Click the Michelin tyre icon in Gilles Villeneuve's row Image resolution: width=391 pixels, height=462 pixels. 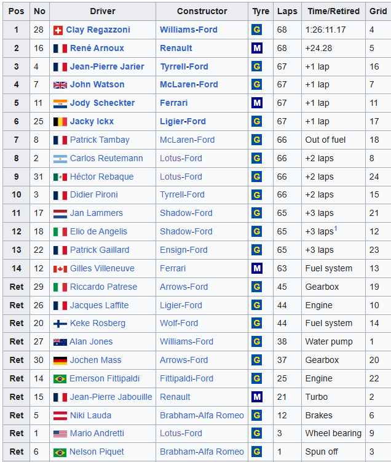point(257,268)
